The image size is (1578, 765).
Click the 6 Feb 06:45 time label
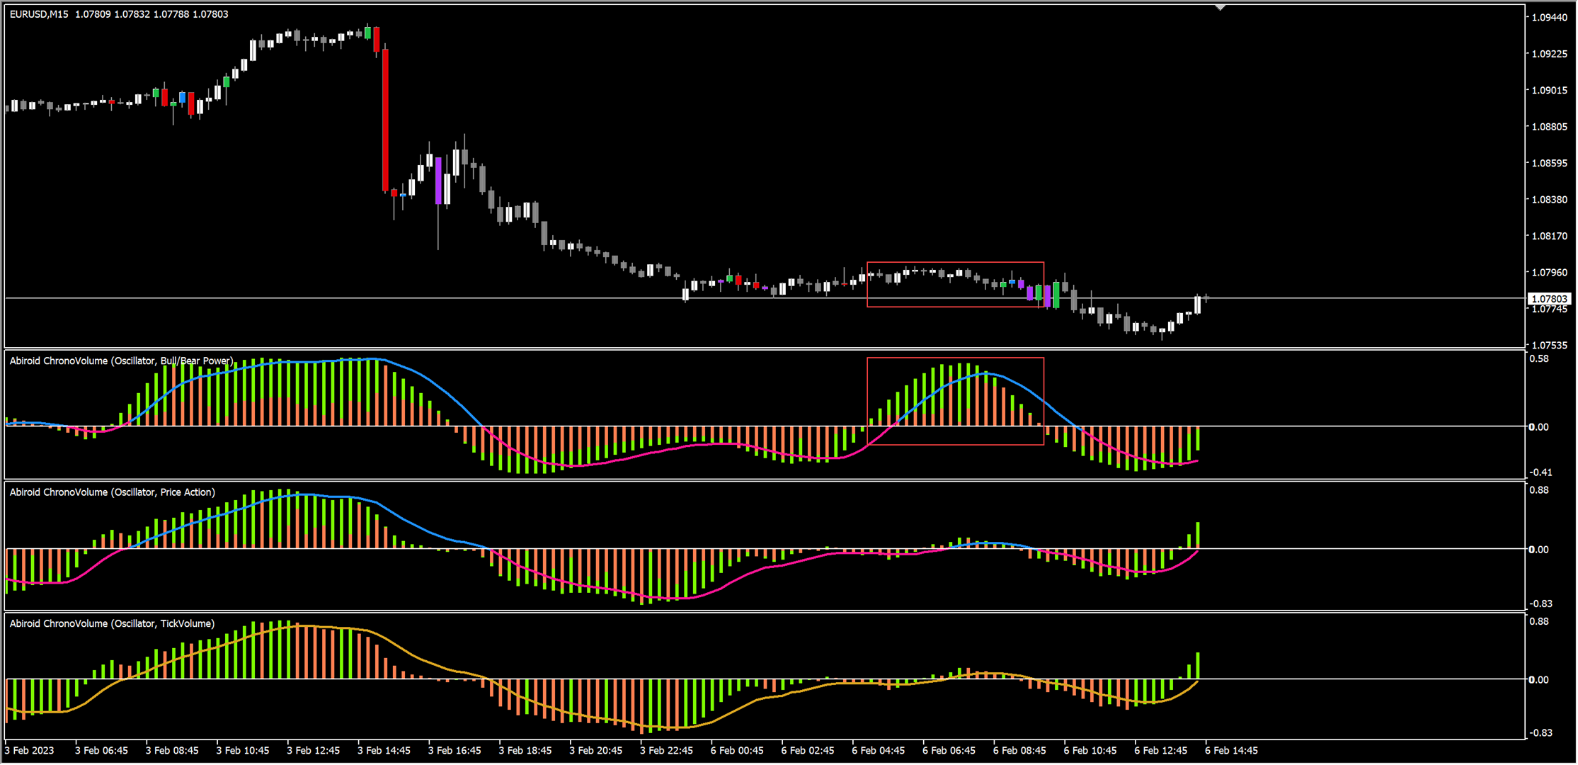(x=949, y=751)
